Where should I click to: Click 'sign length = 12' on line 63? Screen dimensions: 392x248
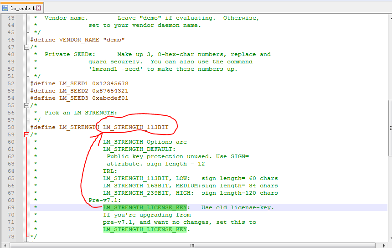(176, 164)
